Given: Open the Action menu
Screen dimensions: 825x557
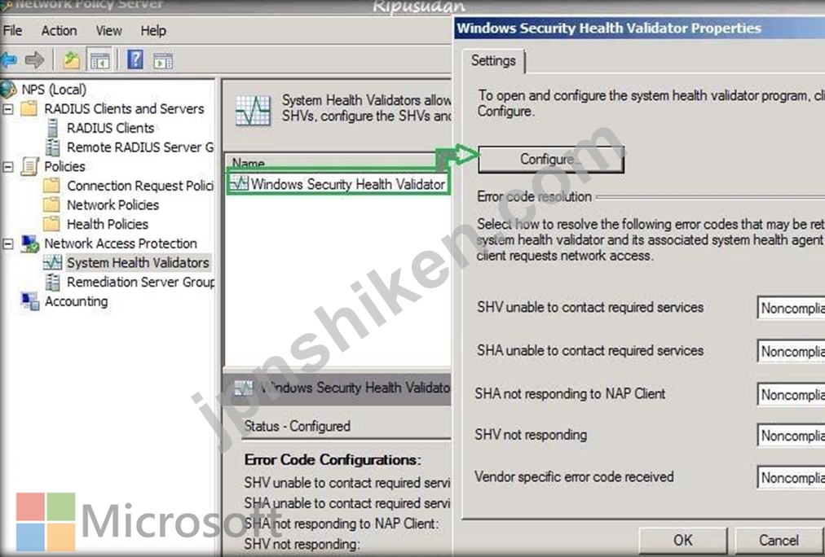Looking at the screenshot, I should (59, 31).
